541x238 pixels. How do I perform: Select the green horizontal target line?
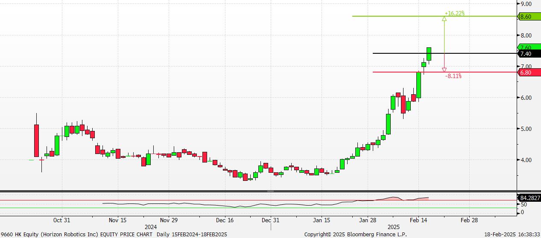435,16
